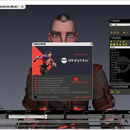Screen dimensions: 130x130
Task: Toggle the eye visibility of the All mixer layer
Action: click(x=111, y=25)
